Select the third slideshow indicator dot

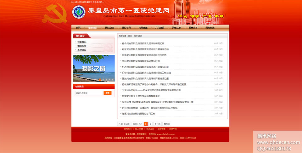click(106, 80)
